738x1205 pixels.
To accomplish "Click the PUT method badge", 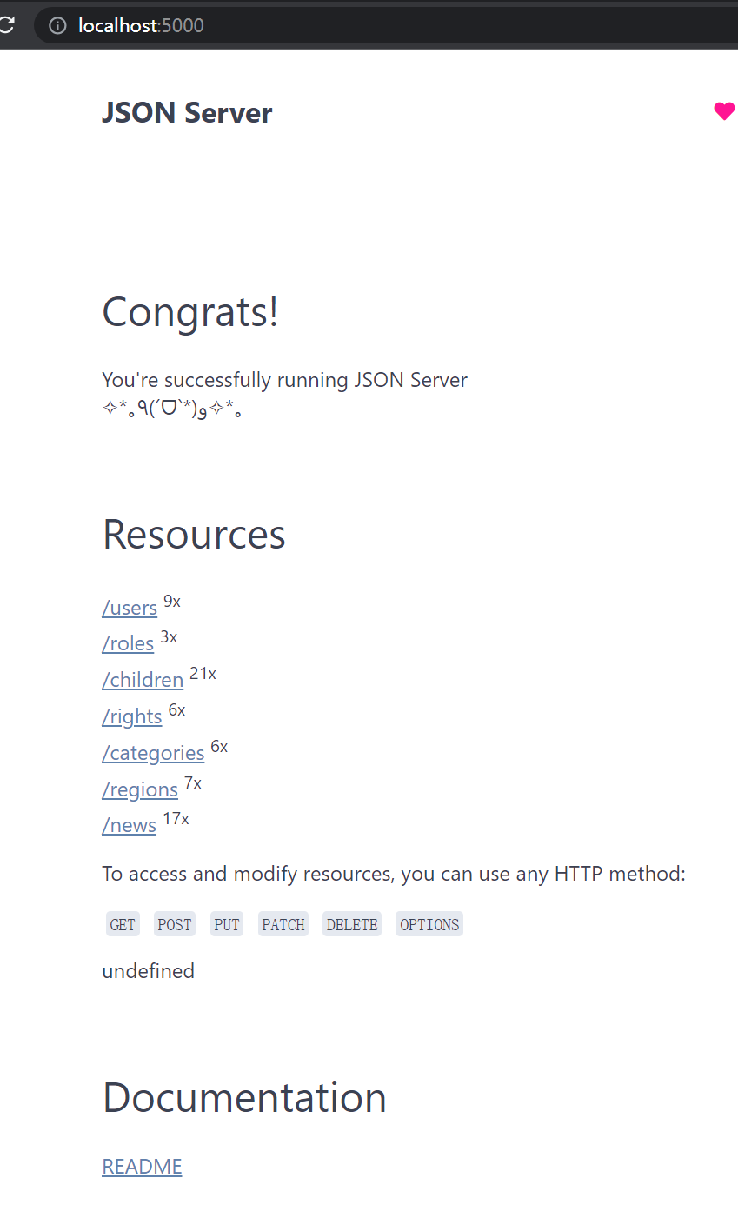I will [226, 923].
